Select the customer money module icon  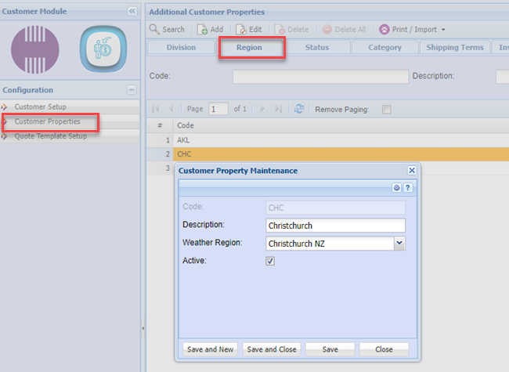pos(103,50)
